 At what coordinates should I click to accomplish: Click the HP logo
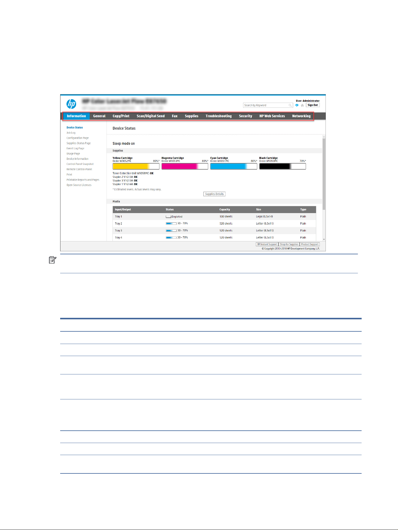pos(71,104)
